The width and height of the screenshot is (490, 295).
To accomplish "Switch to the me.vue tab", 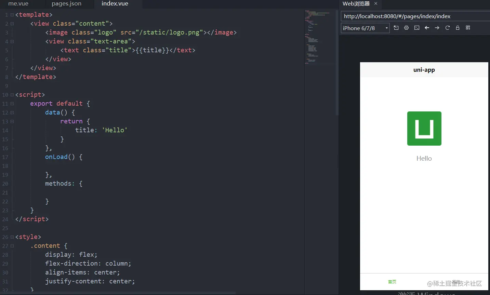I will coord(18,4).
